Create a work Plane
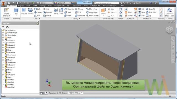Viewport: 177px width, 99px height. click(103, 12)
